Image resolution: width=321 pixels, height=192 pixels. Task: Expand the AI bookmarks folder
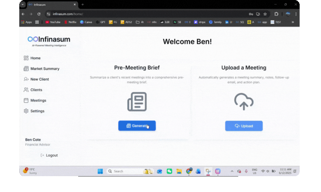[x=140, y=22]
